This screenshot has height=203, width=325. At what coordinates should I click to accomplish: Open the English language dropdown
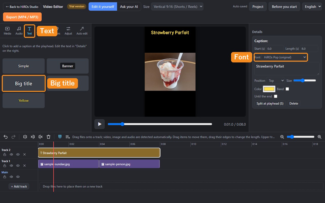tap(312, 7)
